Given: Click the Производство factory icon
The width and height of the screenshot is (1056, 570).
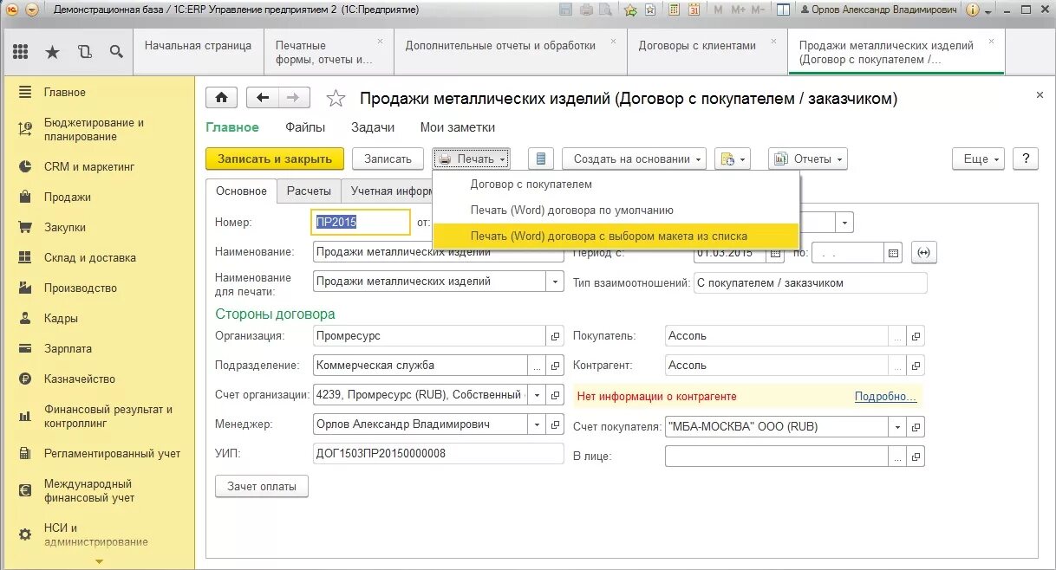Looking at the screenshot, I should (x=25, y=288).
